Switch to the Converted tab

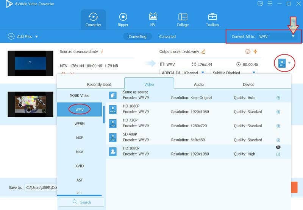(167, 36)
